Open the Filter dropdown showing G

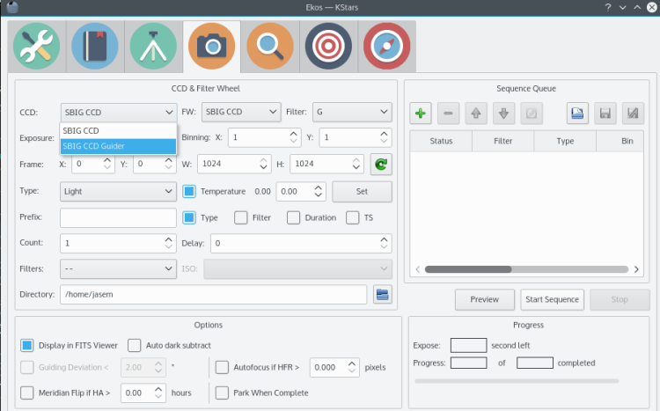pyautogui.click(x=352, y=112)
